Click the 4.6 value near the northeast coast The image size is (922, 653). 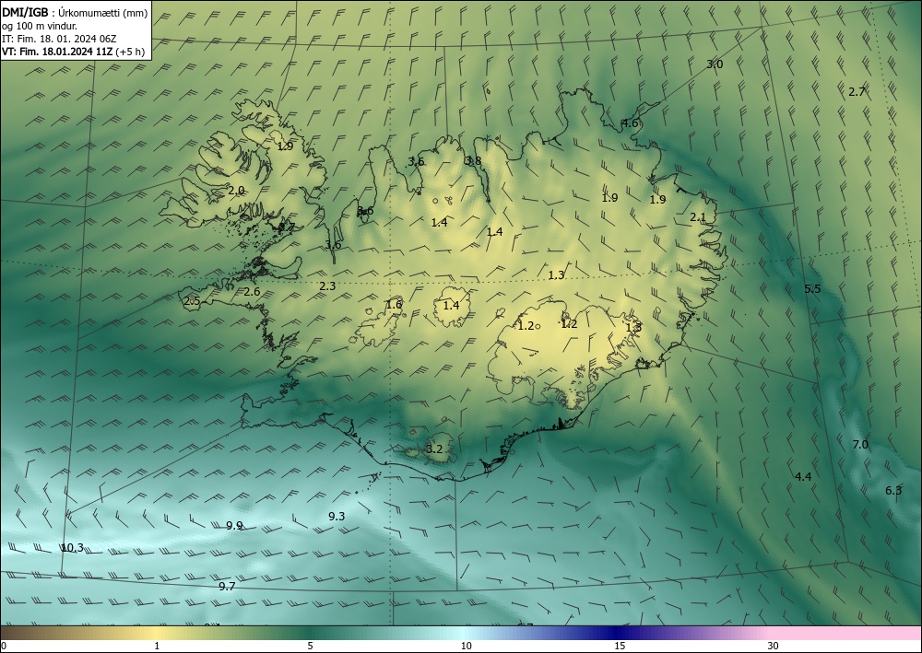click(630, 122)
